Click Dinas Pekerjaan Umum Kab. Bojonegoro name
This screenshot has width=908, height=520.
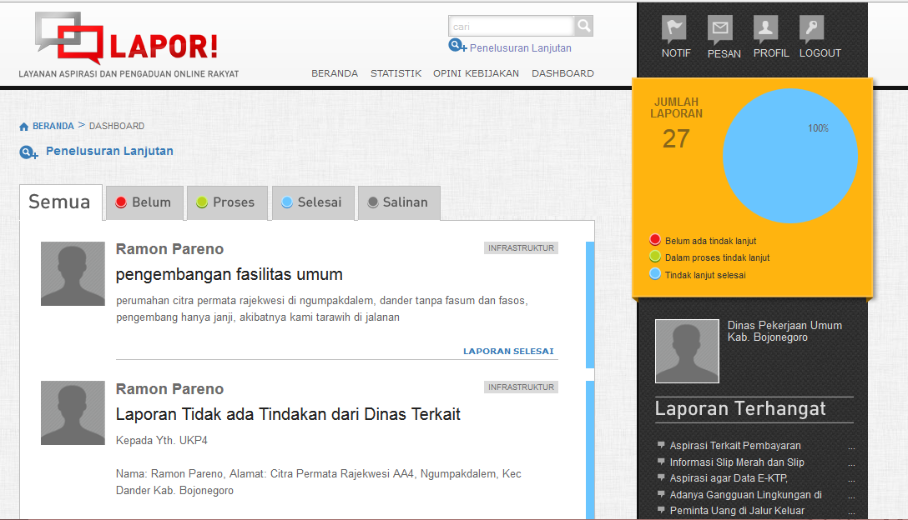tap(784, 332)
